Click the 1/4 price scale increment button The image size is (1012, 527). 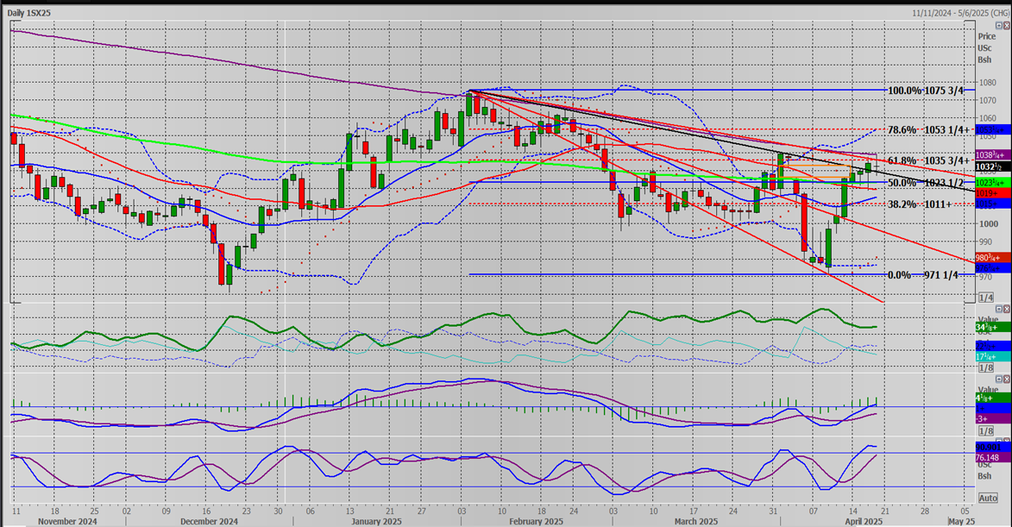click(986, 298)
